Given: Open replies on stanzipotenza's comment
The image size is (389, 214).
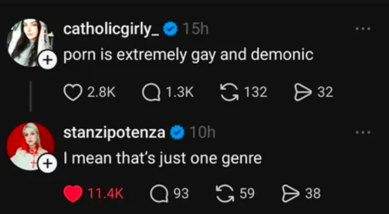Looking at the screenshot, I should (158, 193).
